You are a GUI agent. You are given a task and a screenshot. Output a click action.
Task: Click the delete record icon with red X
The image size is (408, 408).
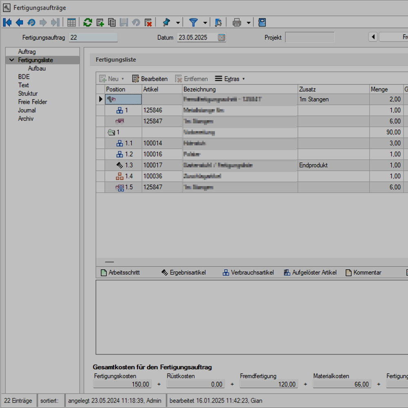pyautogui.click(x=148, y=22)
